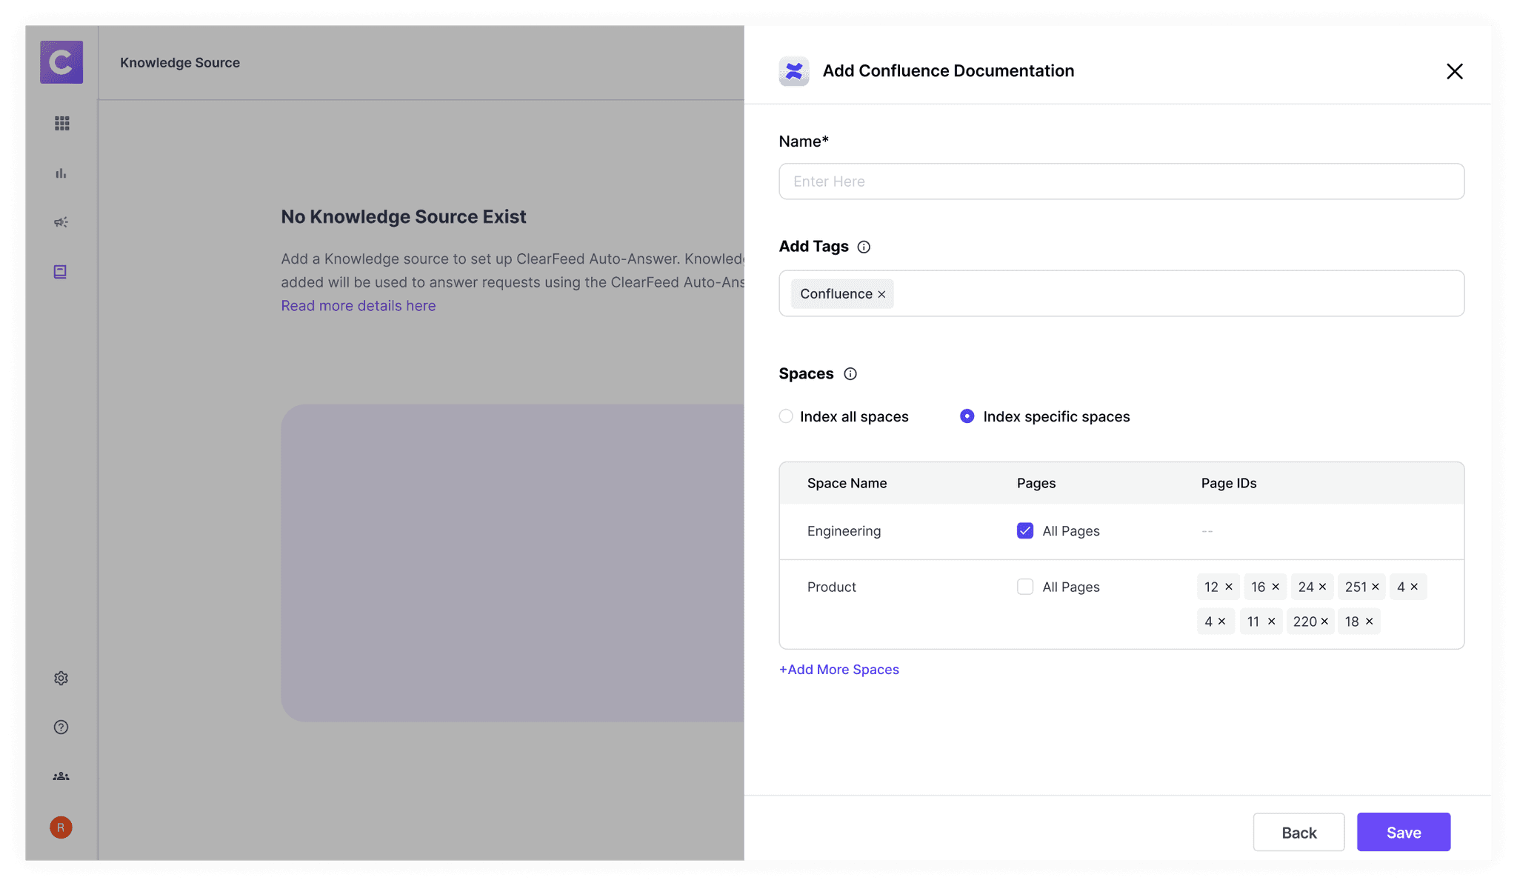Open the team members sidebar icon

pos(61,776)
